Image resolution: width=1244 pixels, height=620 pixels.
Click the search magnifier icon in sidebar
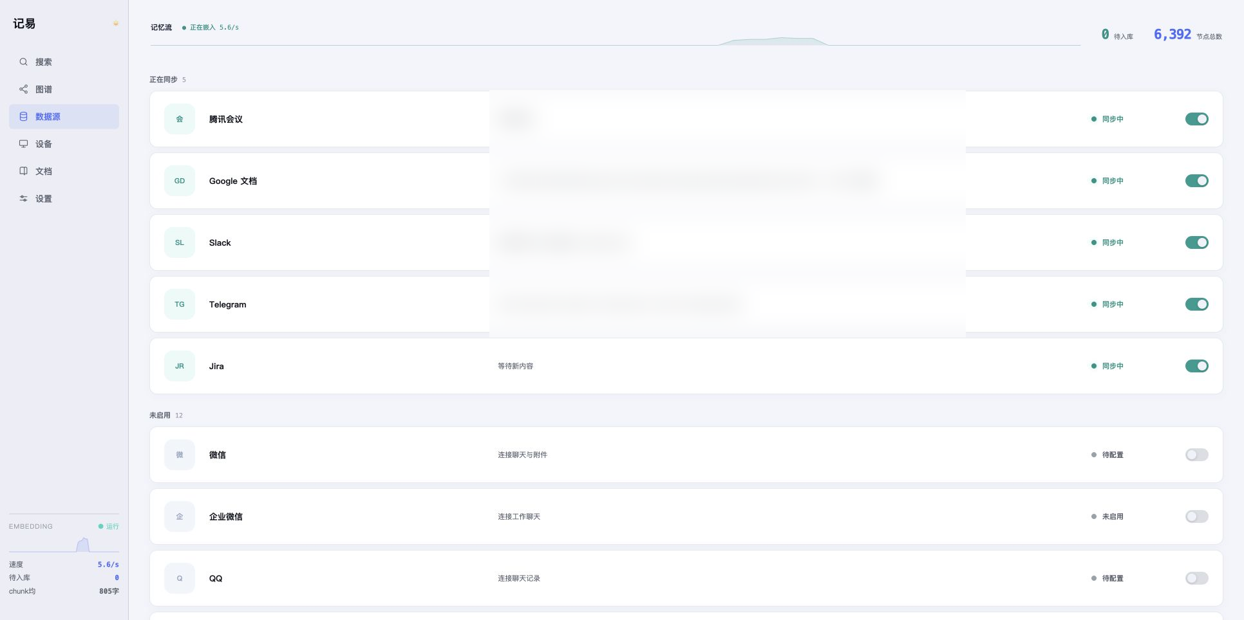click(23, 62)
